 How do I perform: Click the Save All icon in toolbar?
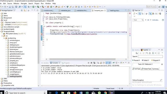tap(13, 7)
